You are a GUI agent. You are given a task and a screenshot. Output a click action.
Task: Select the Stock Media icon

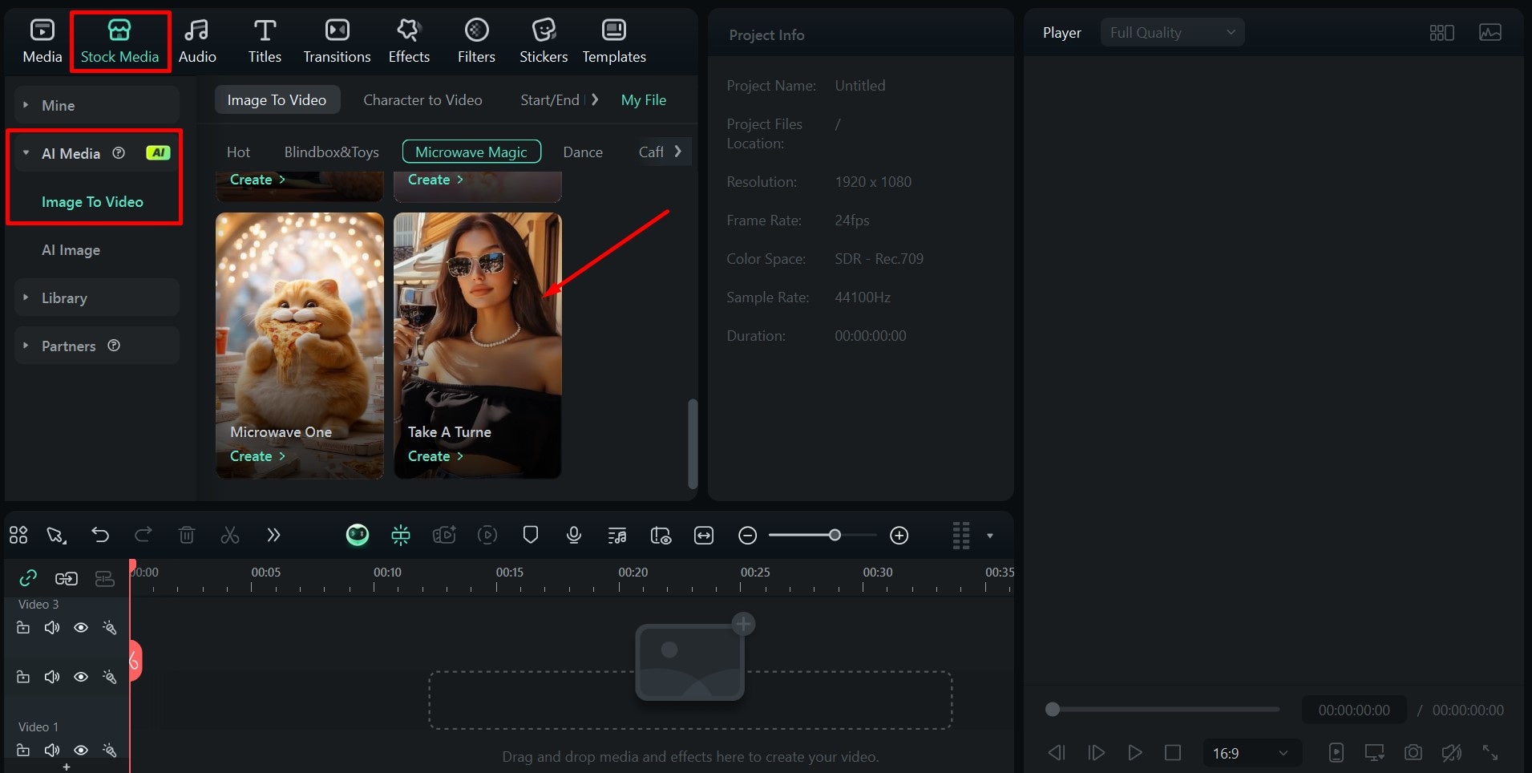[x=119, y=30]
